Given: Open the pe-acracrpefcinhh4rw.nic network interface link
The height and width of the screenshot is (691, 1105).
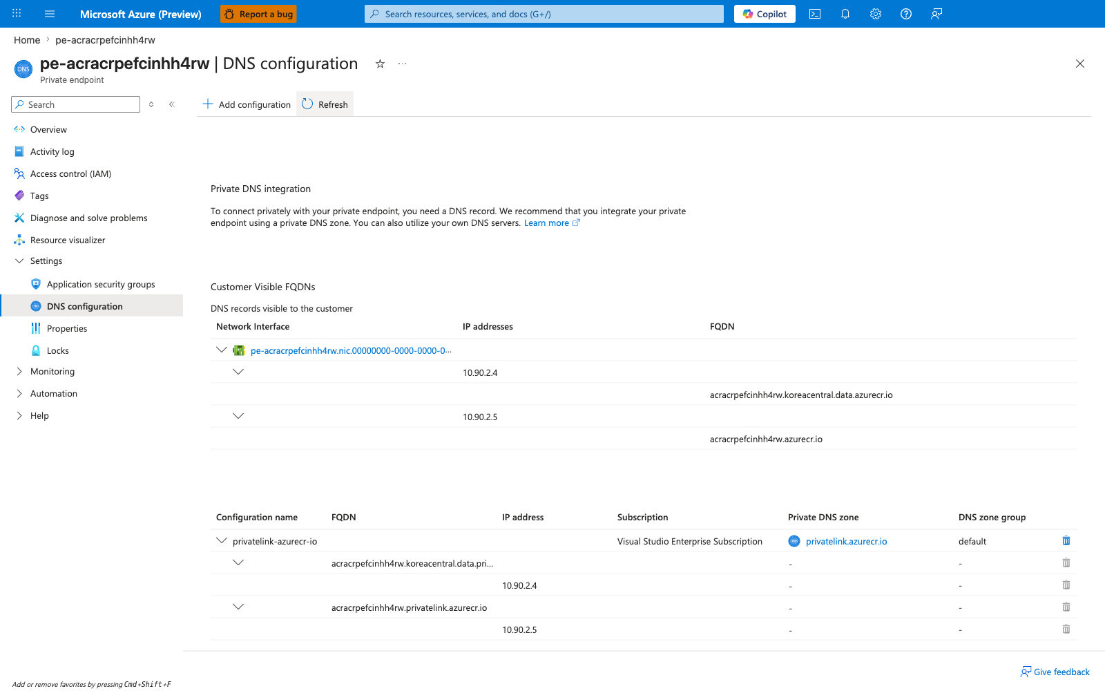Looking at the screenshot, I should pos(351,350).
